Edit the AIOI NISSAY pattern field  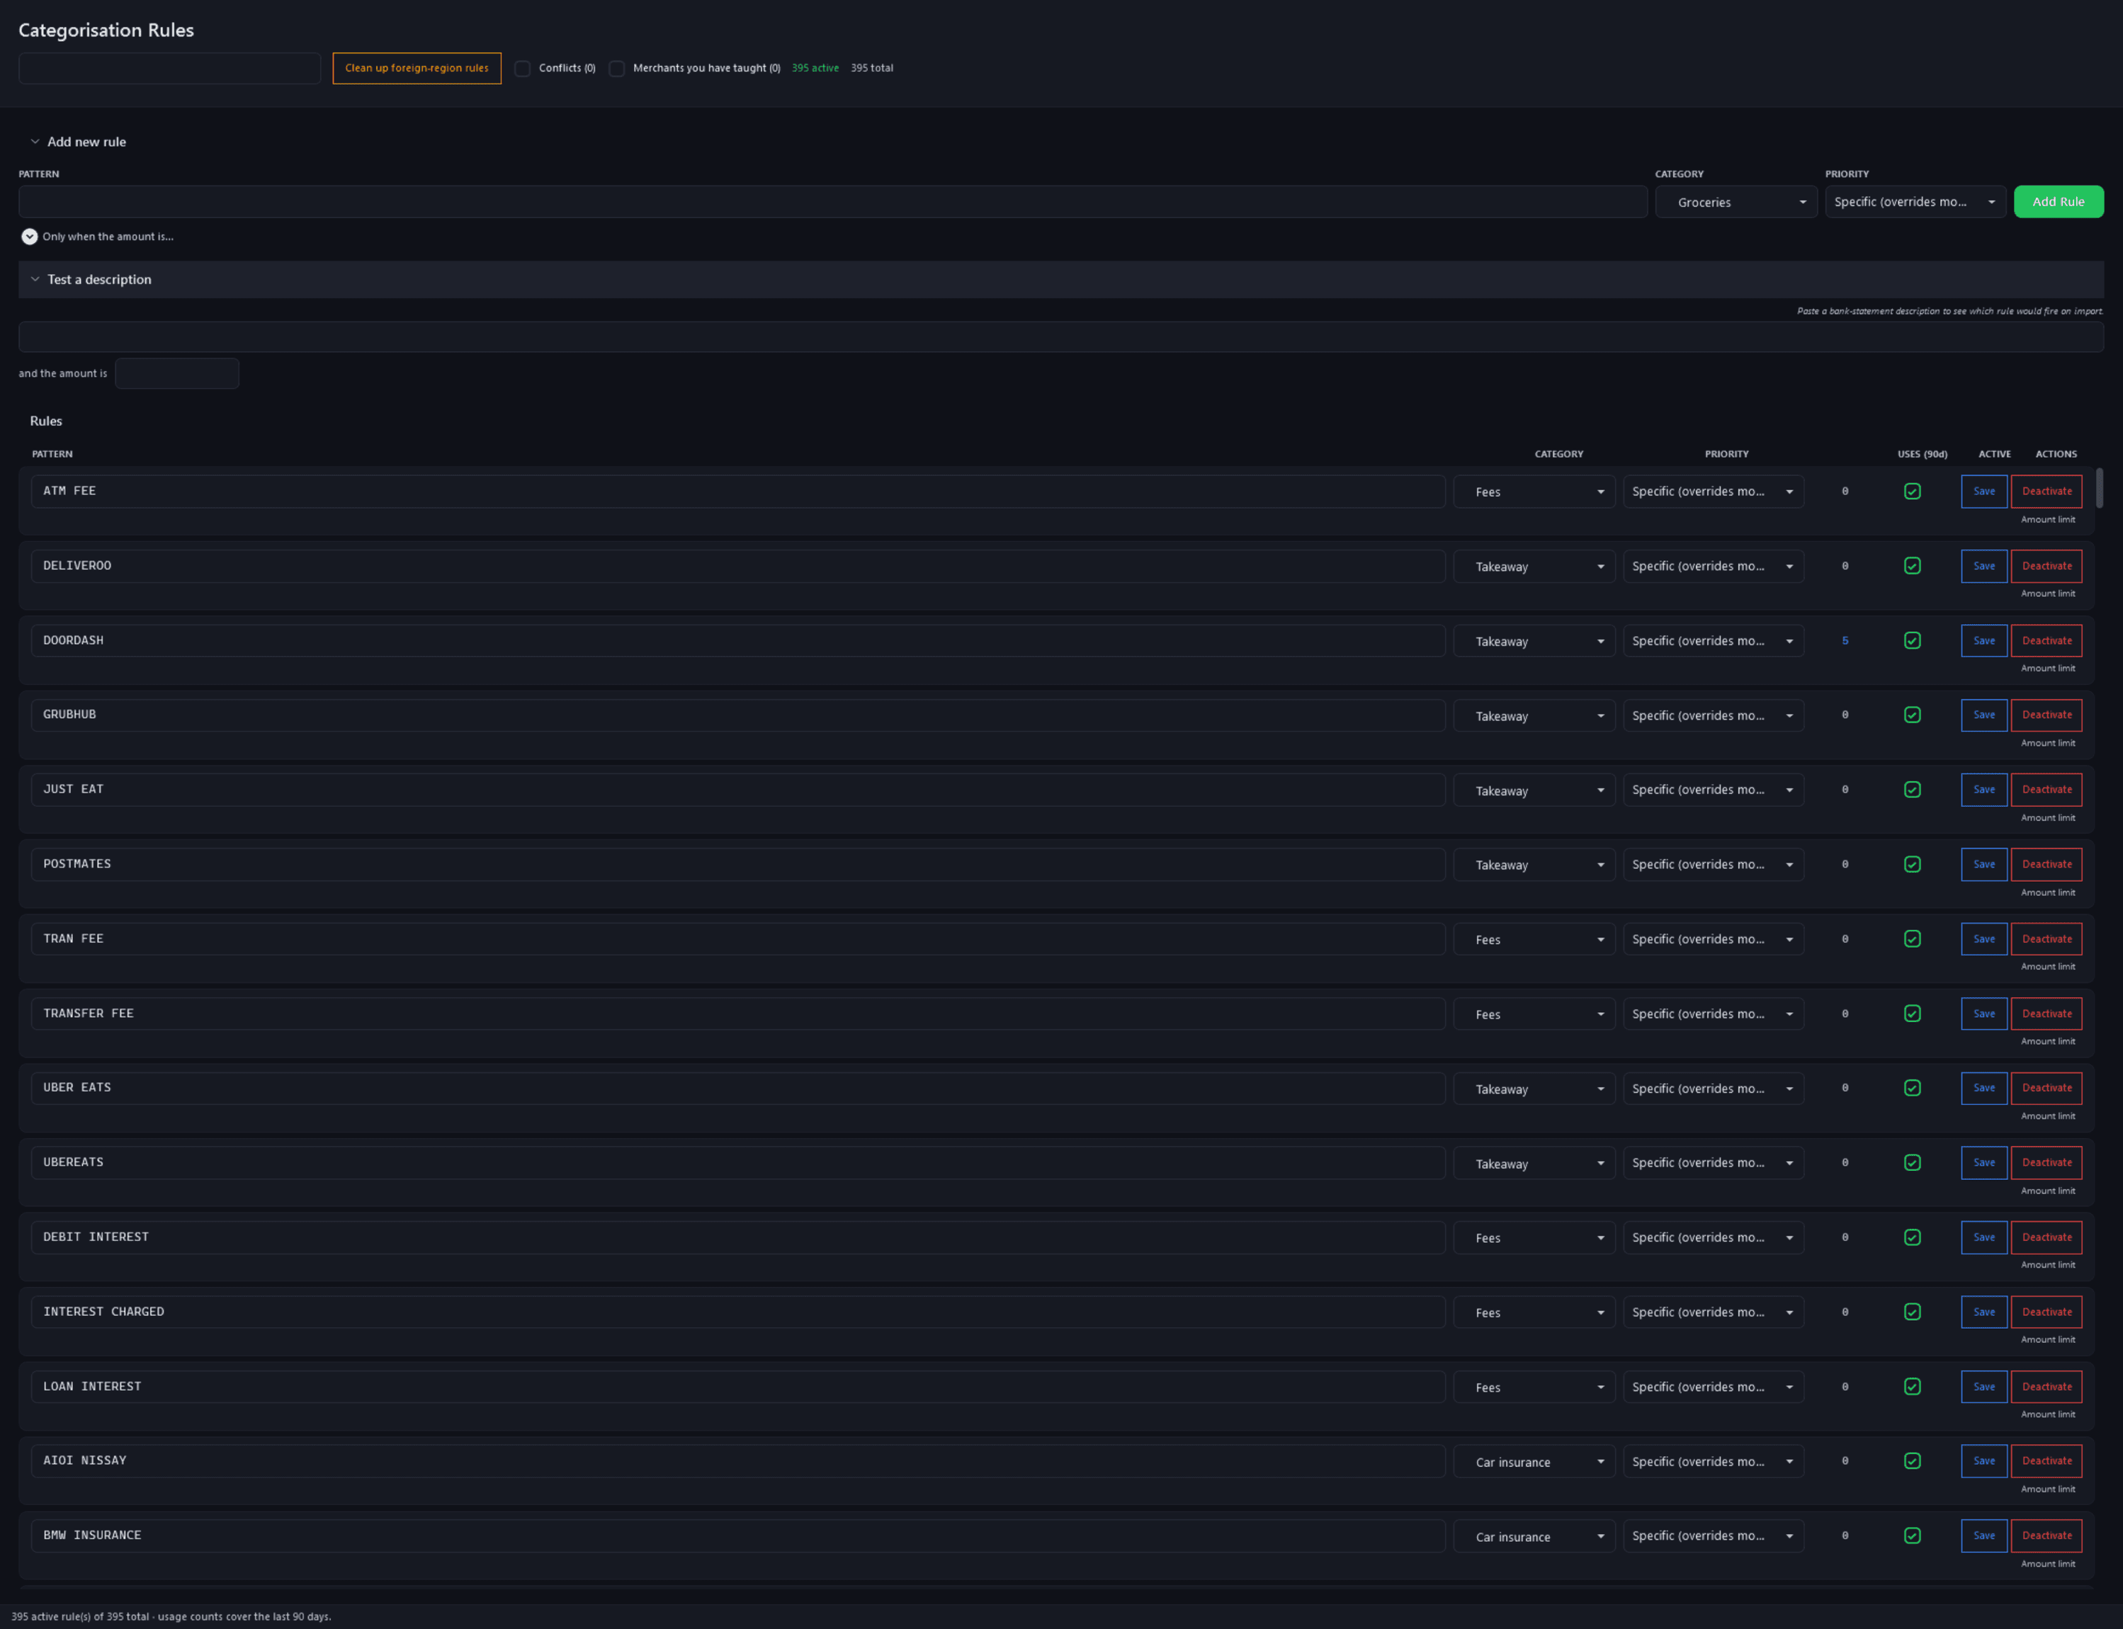[738, 1461]
